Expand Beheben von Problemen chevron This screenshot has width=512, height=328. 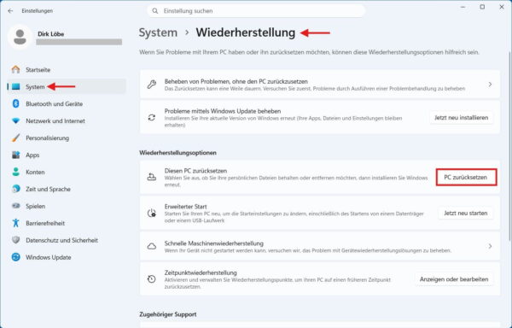tap(490, 85)
